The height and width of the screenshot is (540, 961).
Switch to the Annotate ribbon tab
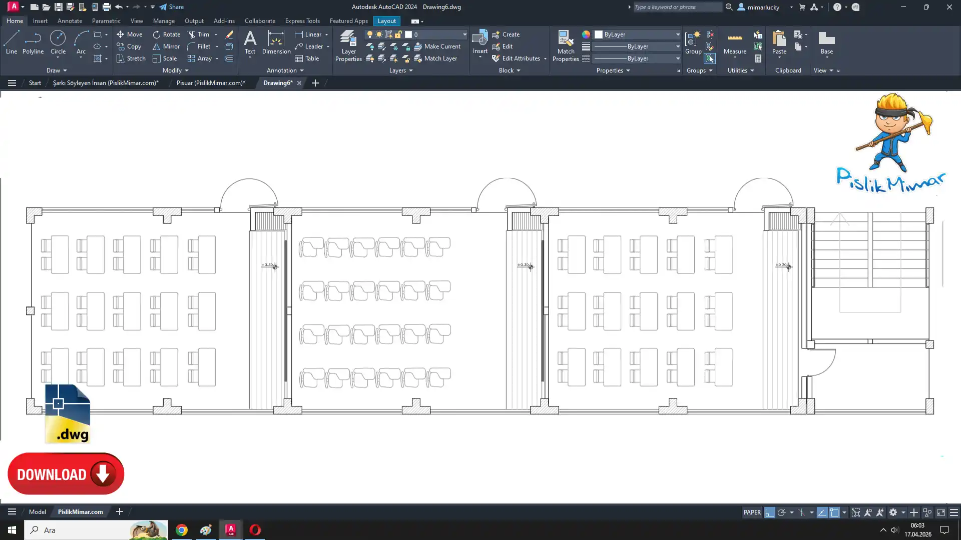70,21
